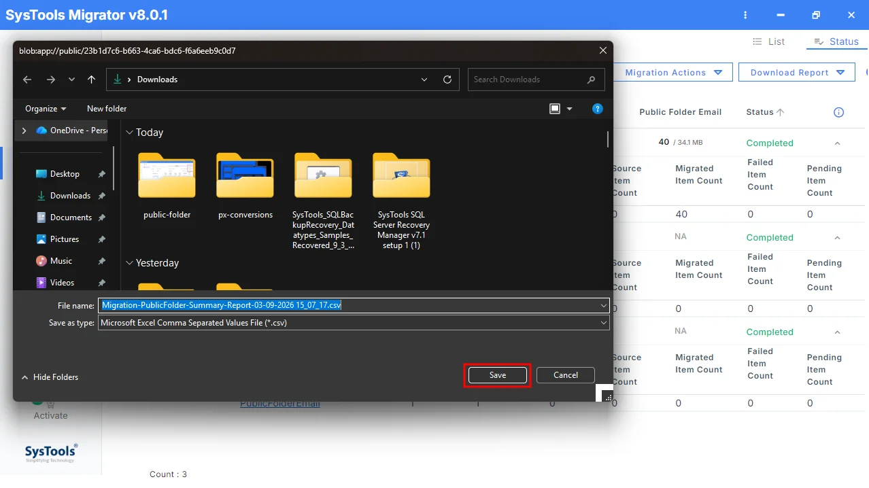Switch to the List tab
This screenshot has height=488, width=869.
769,41
